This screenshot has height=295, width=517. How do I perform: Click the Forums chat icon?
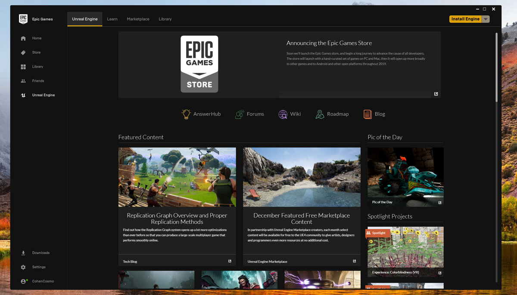239,114
